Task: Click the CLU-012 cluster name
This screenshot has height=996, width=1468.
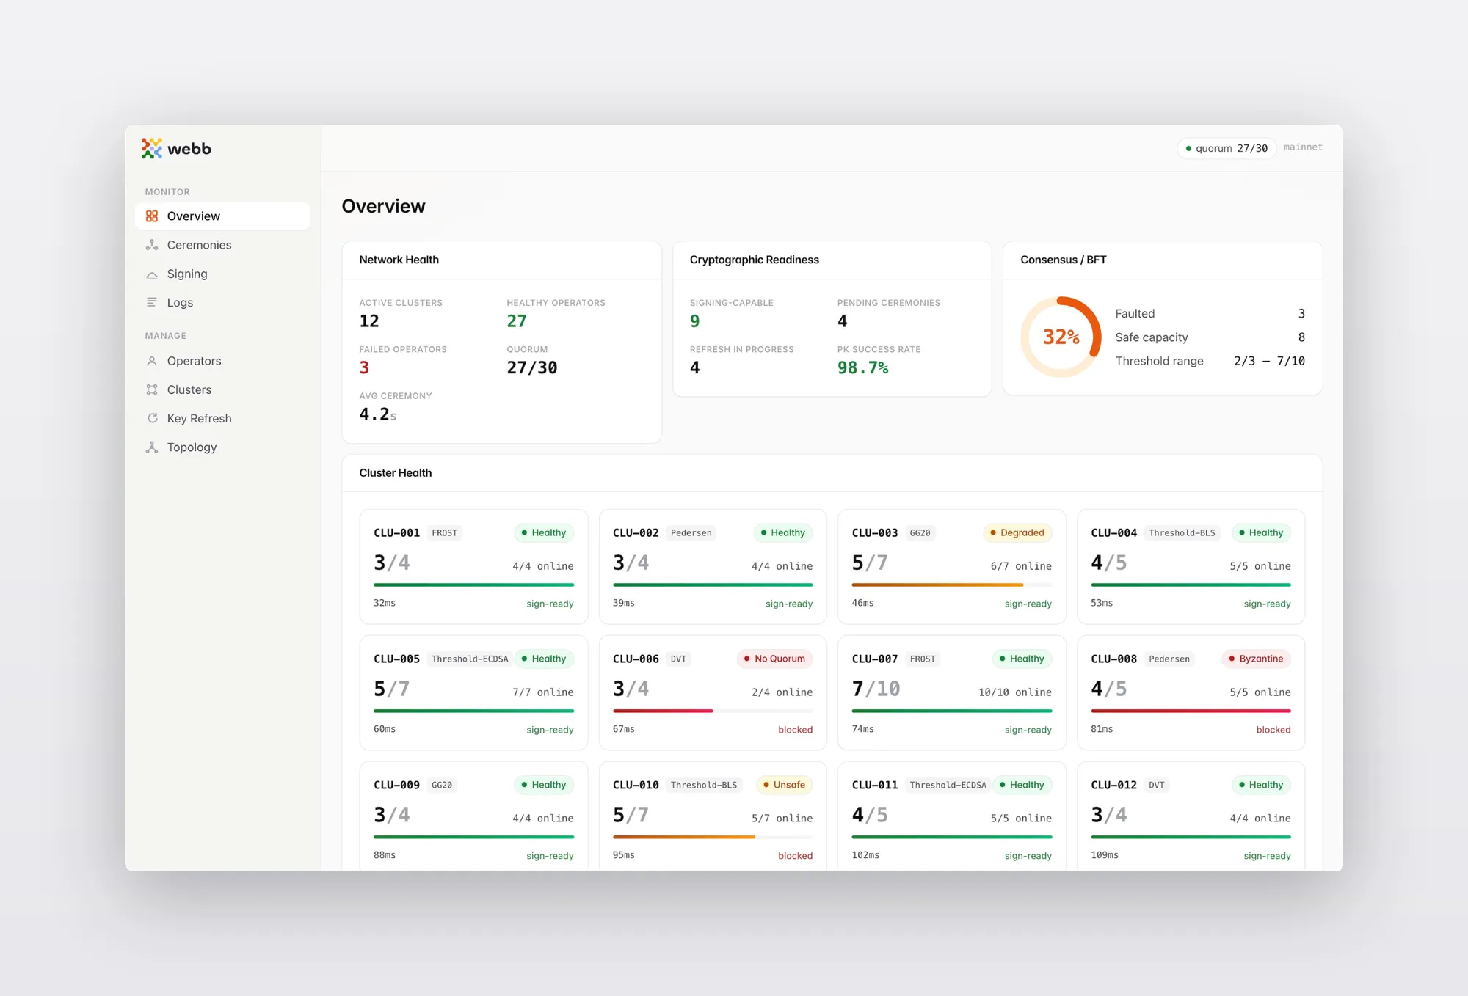Action: (1113, 786)
